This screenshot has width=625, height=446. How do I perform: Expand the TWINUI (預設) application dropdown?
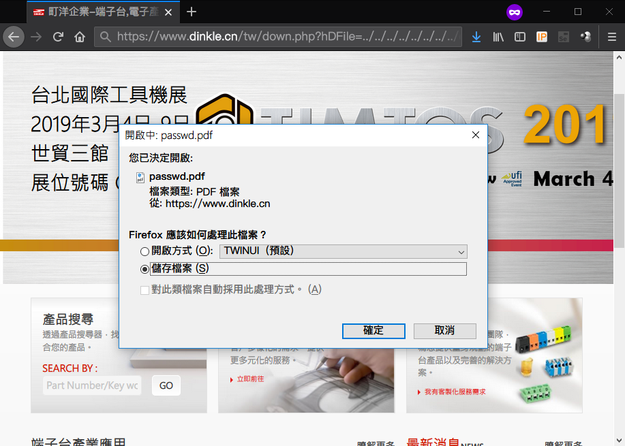(344, 252)
